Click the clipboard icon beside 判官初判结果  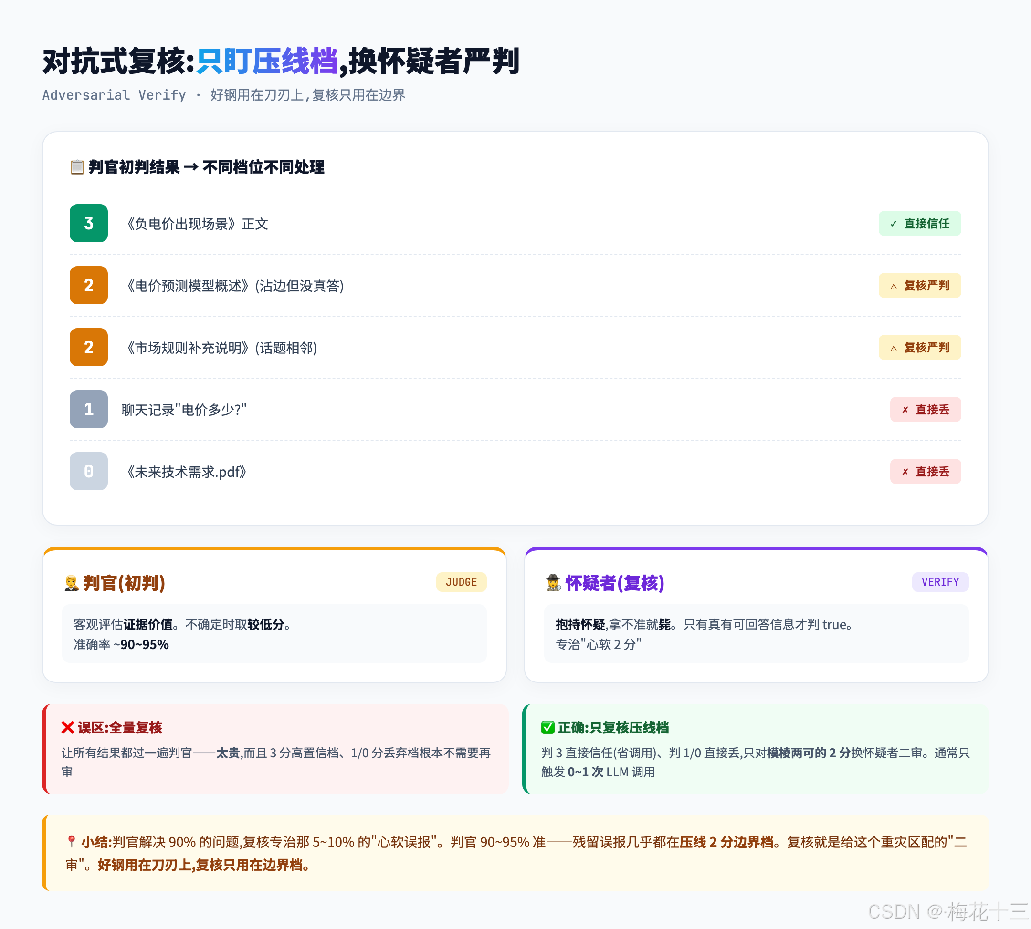tap(77, 167)
